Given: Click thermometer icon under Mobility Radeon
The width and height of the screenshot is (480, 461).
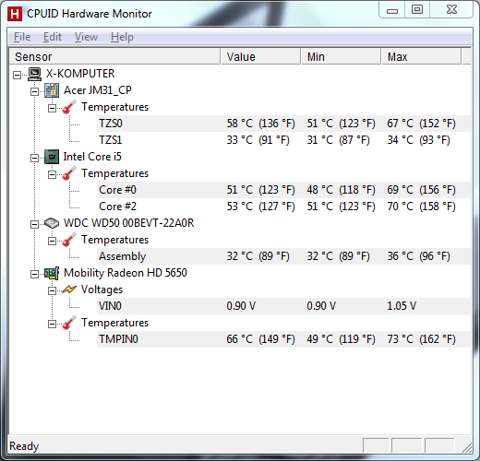Looking at the screenshot, I should coord(69,323).
